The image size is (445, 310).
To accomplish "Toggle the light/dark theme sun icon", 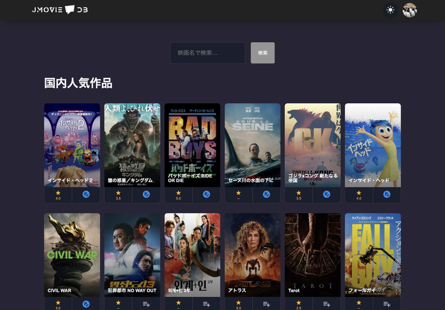I will coord(390,10).
